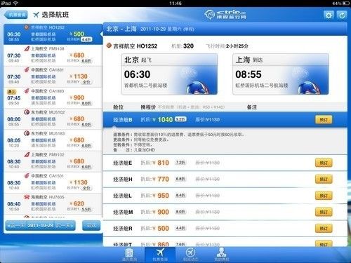Tap the ¥500 price on the HO1252 list row
This screenshot has width=351, height=263.
coord(77,34)
